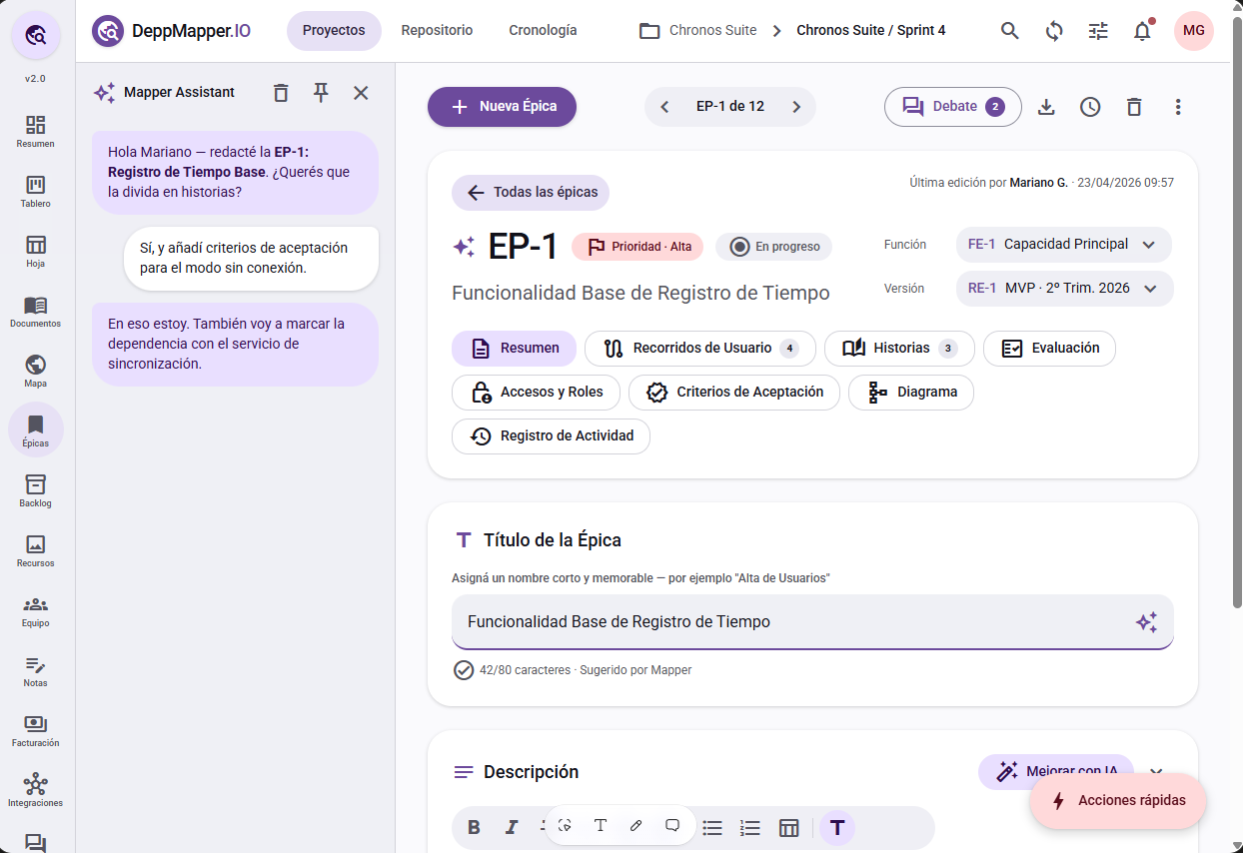Open the MG user avatar menu
The width and height of the screenshot is (1243, 853).
[1194, 31]
